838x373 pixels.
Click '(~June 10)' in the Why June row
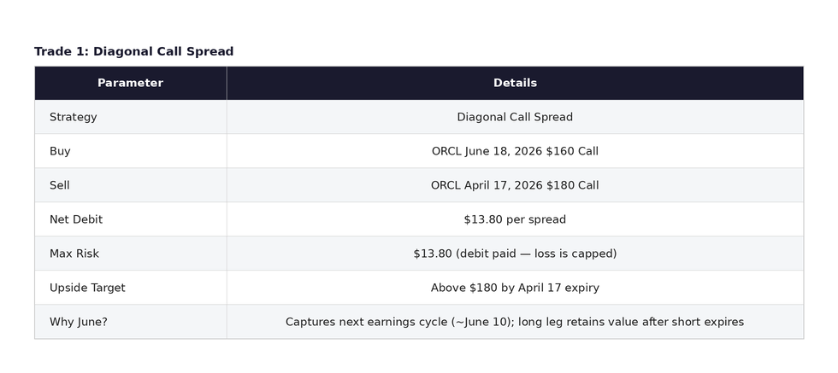click(x=480, y=322)
